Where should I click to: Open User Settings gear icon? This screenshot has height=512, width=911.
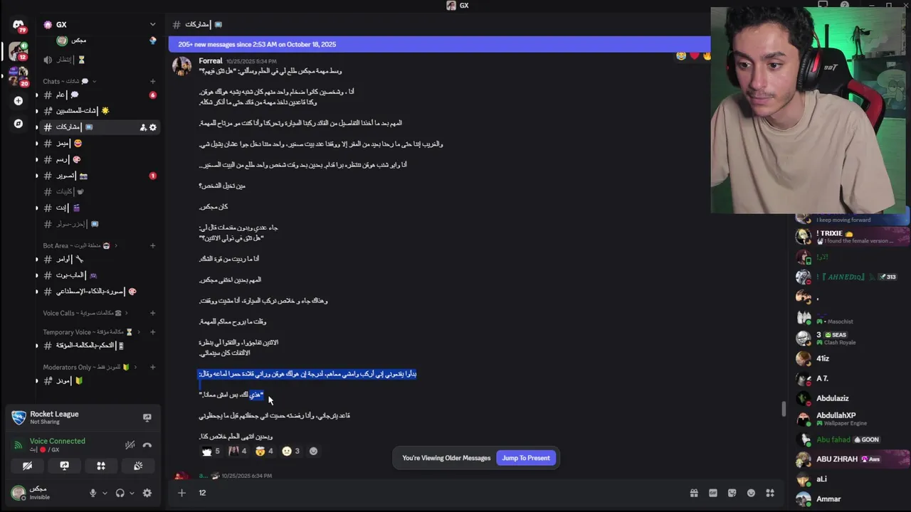[147, 493]
